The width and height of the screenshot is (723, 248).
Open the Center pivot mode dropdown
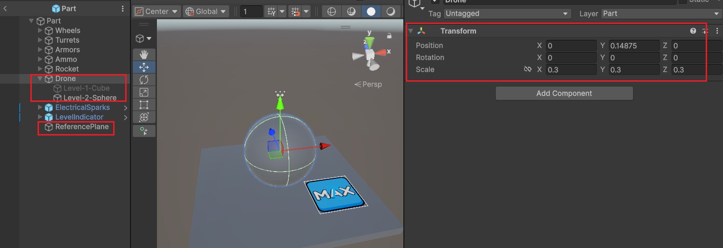[156, 12]
